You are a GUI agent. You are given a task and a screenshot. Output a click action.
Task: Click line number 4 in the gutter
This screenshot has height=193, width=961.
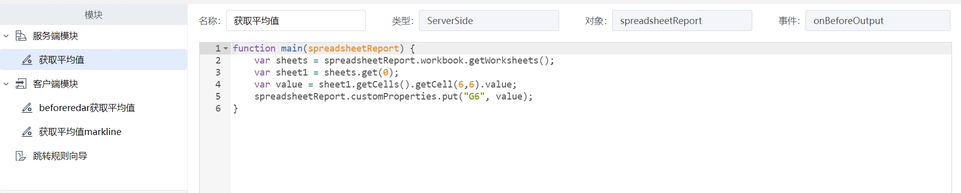coord(218,84)
